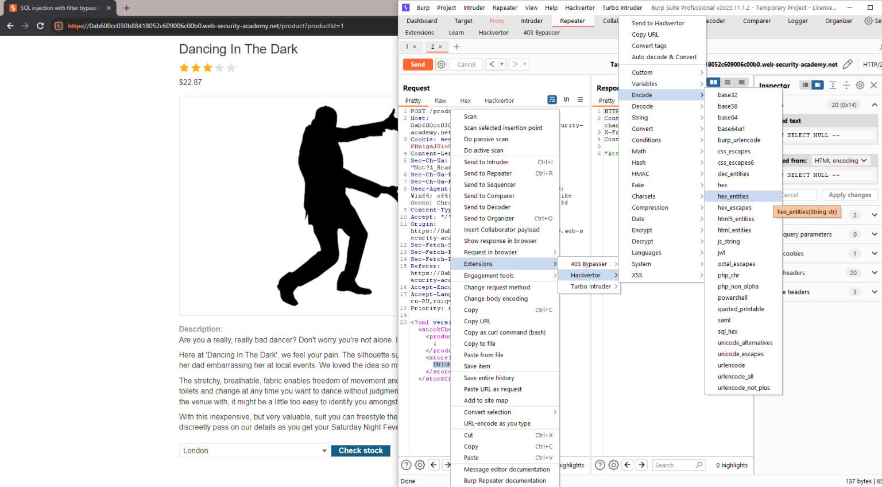Image resolution: width=882 pixels, height=487 pixels.
Task: Change the HTML encoding dropdown in Inspector
Action: (841, 160)
